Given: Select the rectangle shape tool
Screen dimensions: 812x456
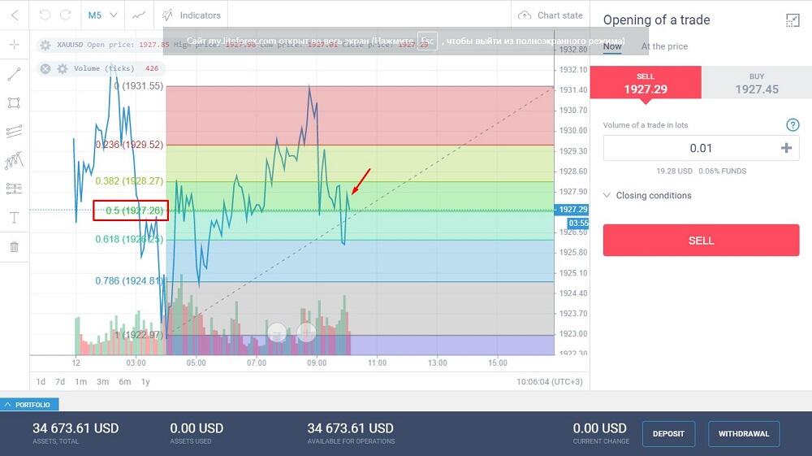Looking at the screenshot, I should coord(14,102).
